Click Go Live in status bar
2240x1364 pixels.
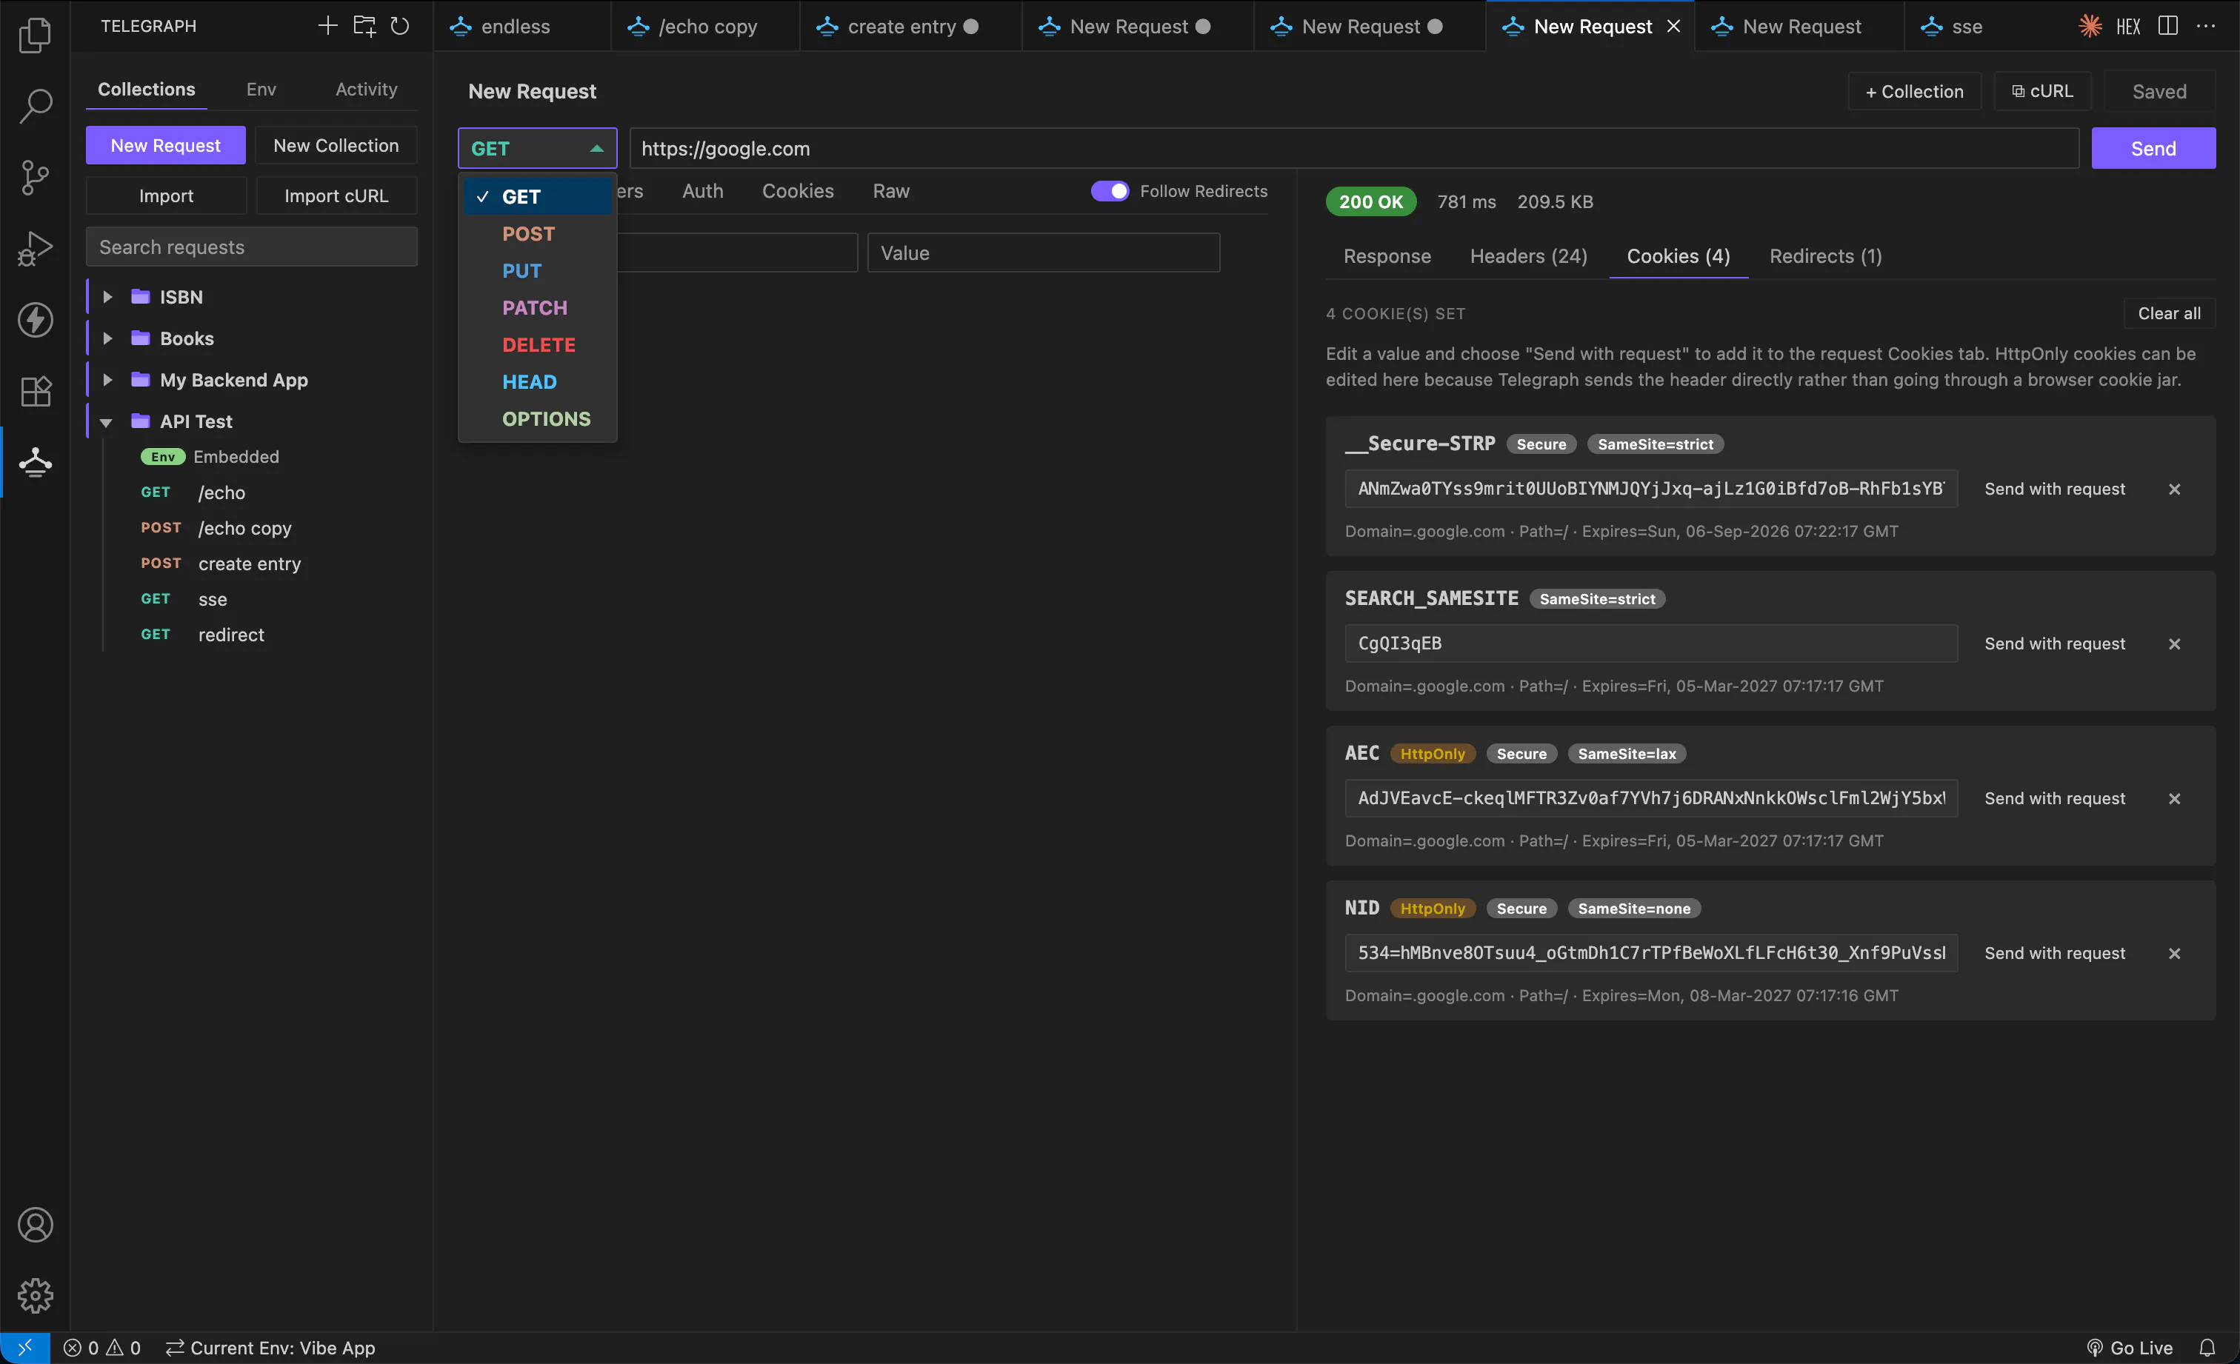point(2129,1348)
